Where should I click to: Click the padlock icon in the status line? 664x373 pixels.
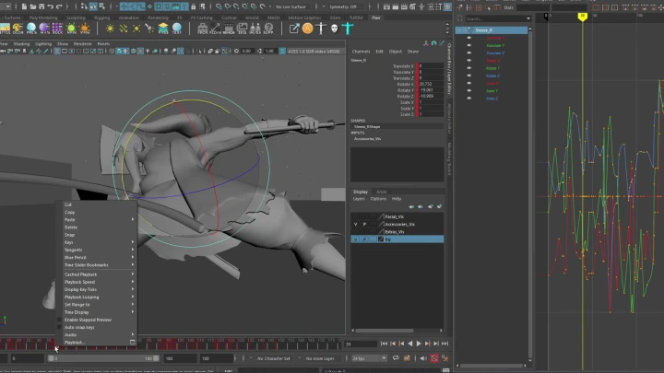point(194,6)
